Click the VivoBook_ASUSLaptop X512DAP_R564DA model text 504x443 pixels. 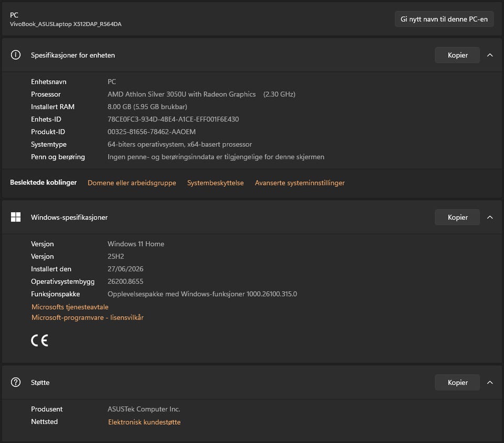point(66,24)
